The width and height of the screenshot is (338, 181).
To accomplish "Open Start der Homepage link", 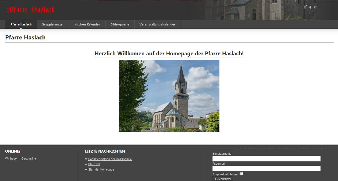I will pyautogui.click(x=101, y=169).
